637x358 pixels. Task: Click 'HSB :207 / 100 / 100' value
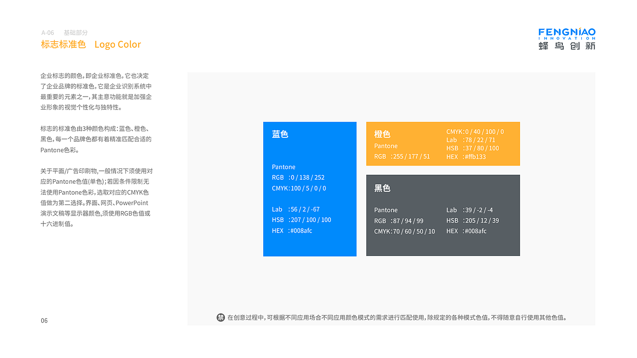click(x=302, y=220)
